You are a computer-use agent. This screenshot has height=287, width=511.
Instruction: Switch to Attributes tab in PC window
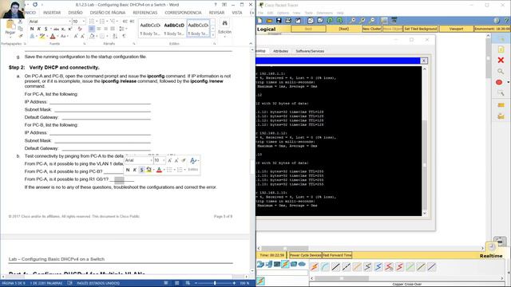click(280, 51)
